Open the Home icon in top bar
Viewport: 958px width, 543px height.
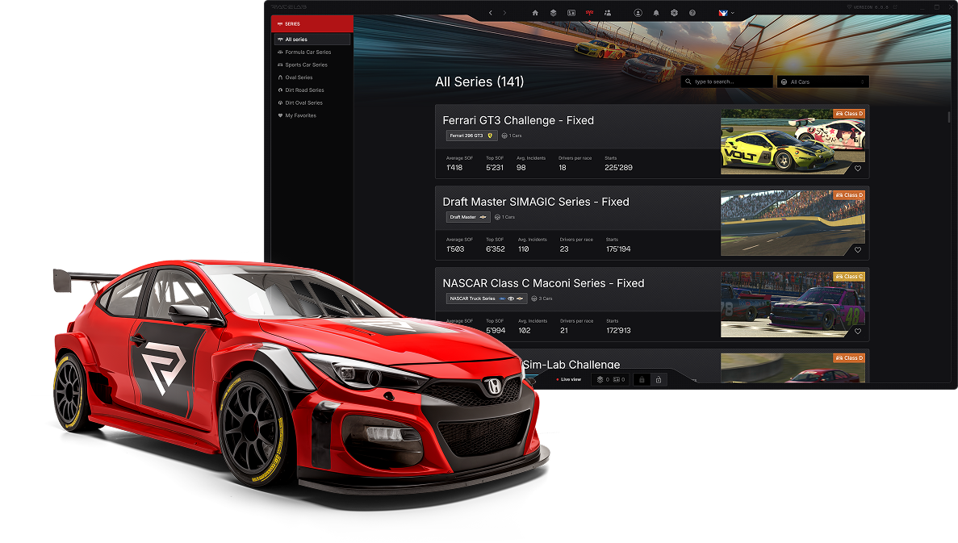(535, 13)
